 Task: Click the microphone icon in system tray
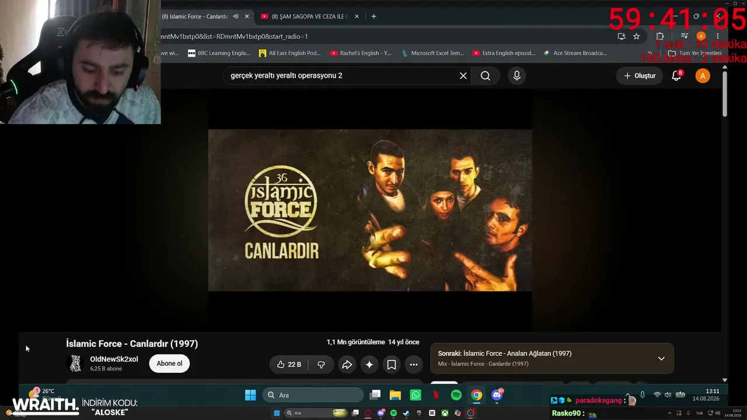point(643,395)
